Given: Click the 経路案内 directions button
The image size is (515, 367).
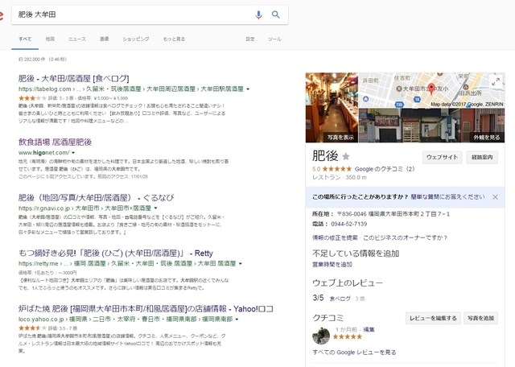Looking at the screenshot, I should pos(482,158).
